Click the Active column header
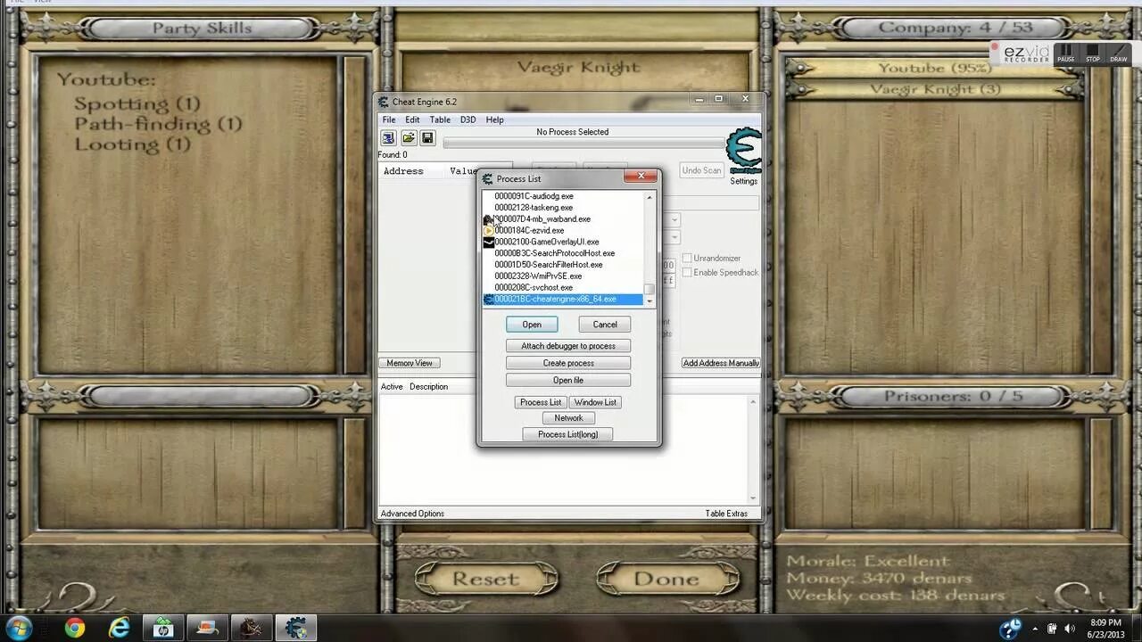Viewport: 1142px width, 642px height. click(392, 387)
